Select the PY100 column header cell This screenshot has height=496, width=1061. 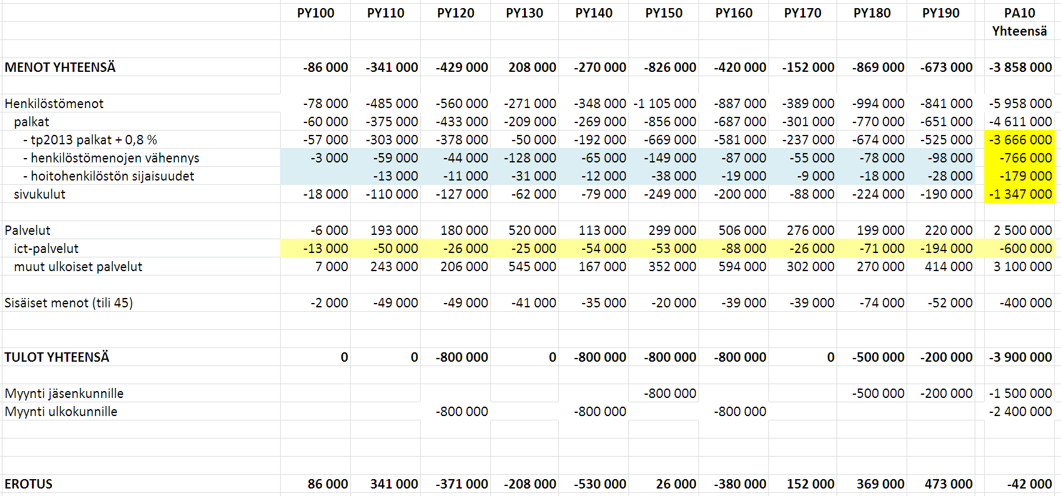coord(316,13)
